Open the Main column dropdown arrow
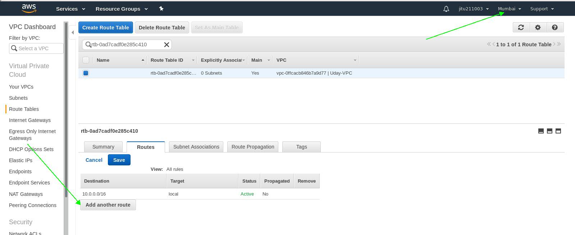This screenshot has width=575, height=235. [x=269, y=60]
